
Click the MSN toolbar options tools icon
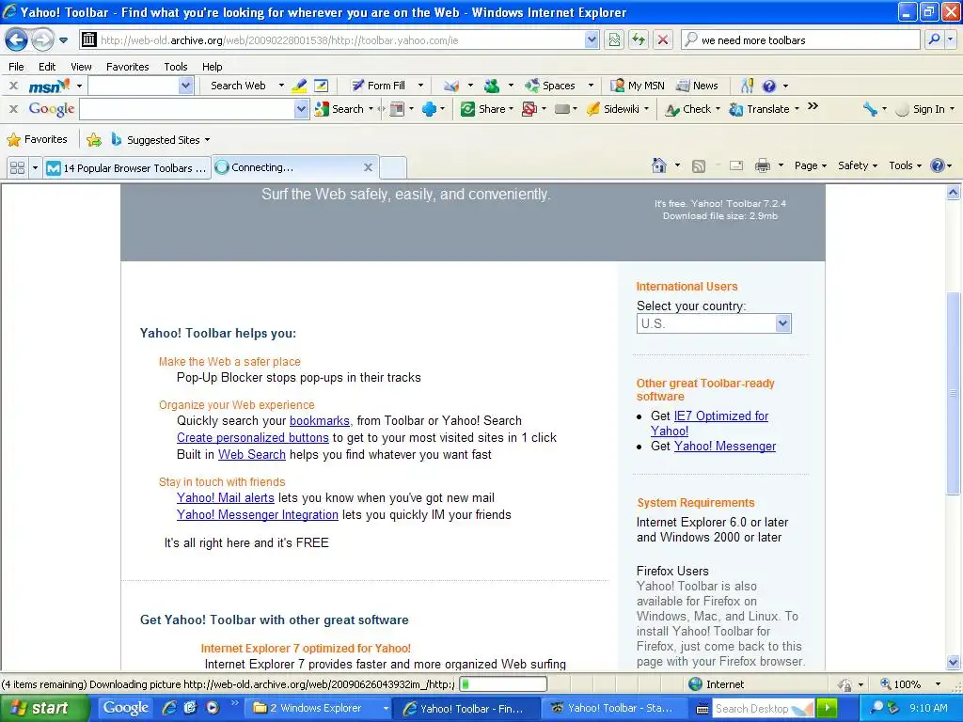[x=747, y=86]
